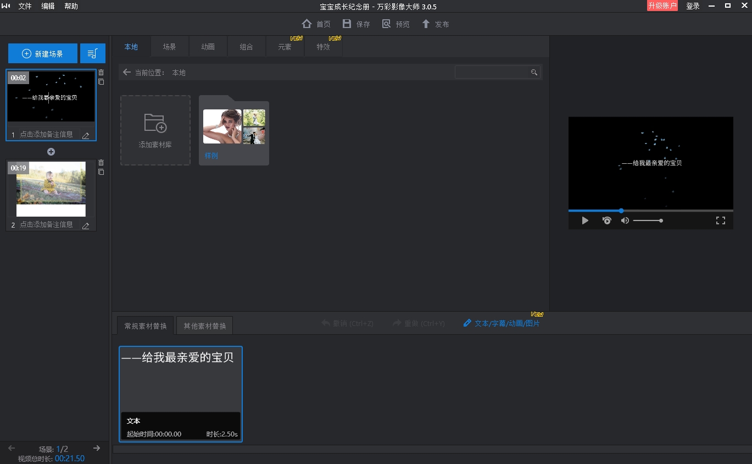This screenshot has width=752, height=464.
Task: Select scene 1 thumbnail
Action: pyautogui.click(x=51, y=97)
